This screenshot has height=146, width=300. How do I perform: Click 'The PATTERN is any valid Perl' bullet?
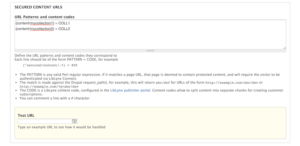pyautogui.click(x=150, y=76)
